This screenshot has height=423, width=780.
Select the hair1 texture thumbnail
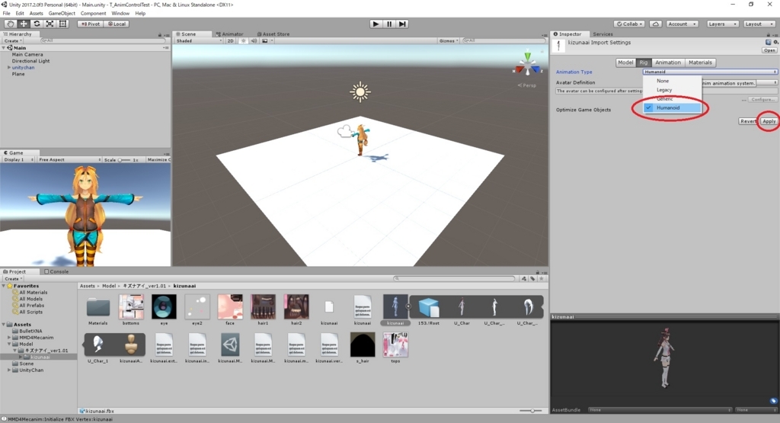pos(263,306)
